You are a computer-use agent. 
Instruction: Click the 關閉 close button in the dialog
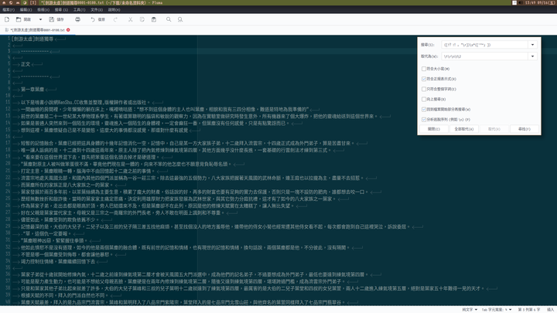click(x=434, y=129)
